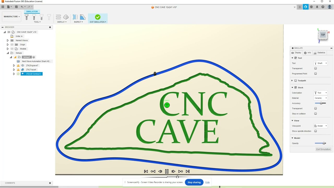Click the green check beside 2D Contour3
The width and height of the screenshot is (334, 188).
(x=18, y=74)
